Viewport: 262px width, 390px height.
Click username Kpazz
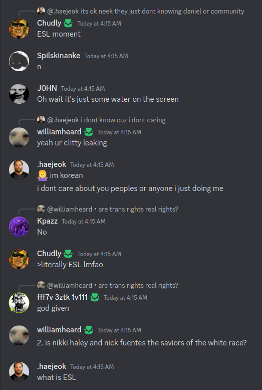pyautogui.click(x=47, y=221)
